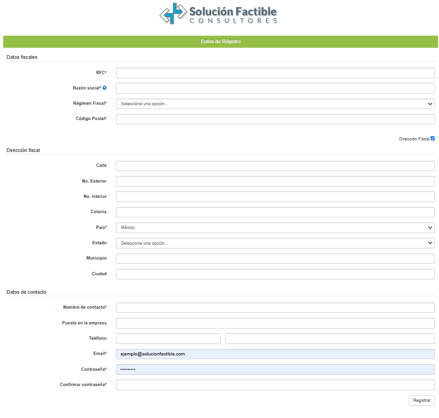Click the Colonia text field
Screen dimensions: 439x418
pyautogui.click(x=275, y=212)
